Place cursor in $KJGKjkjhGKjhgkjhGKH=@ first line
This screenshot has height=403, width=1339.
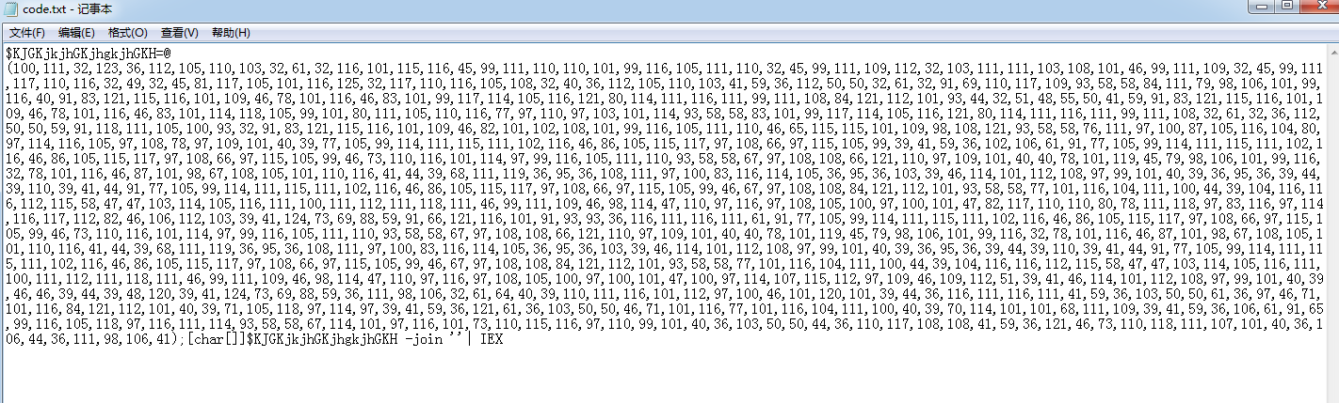(88, 54)
